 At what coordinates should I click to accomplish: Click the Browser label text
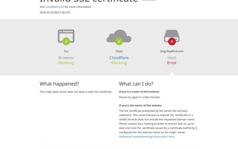point(66,58)
